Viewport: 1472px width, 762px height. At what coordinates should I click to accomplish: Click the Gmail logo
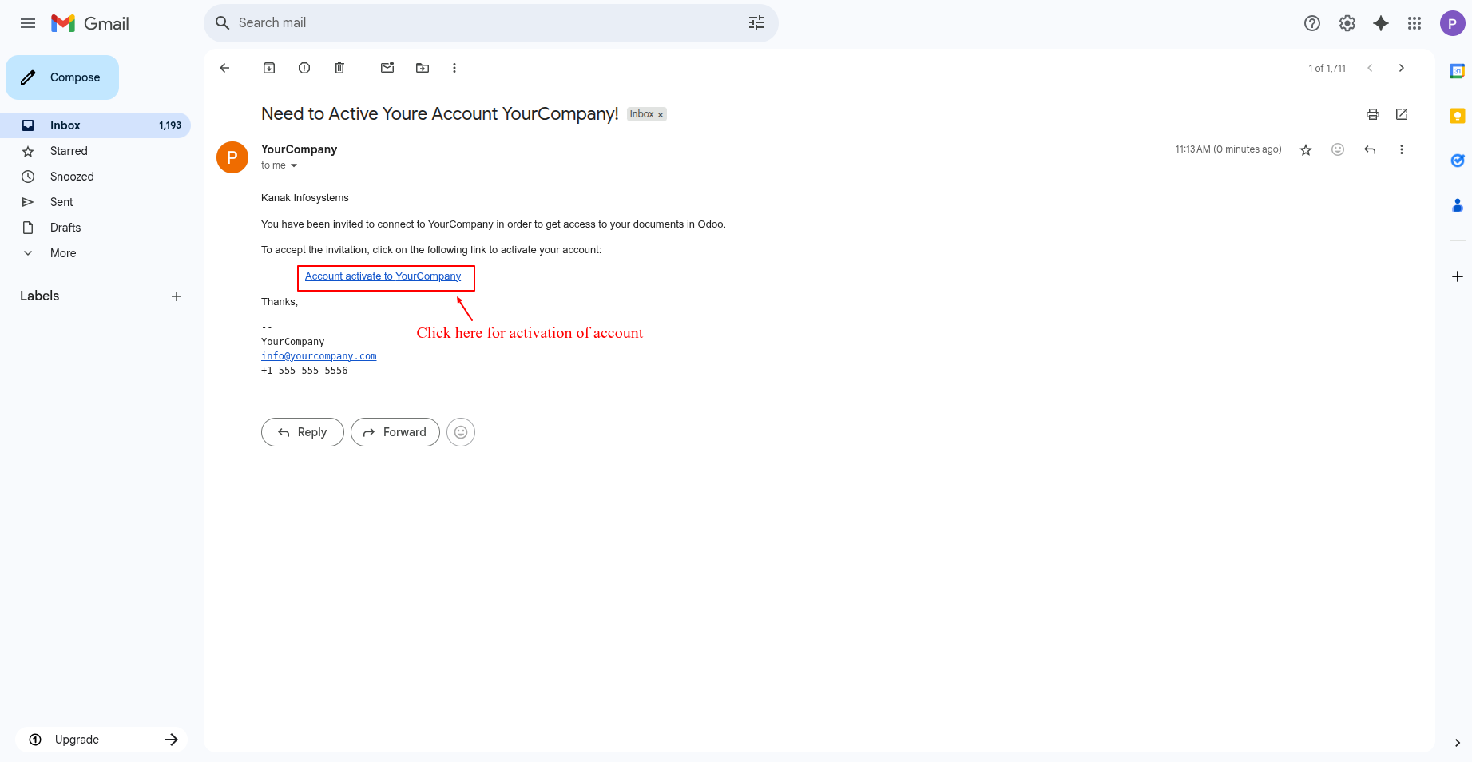click(90, 23)
